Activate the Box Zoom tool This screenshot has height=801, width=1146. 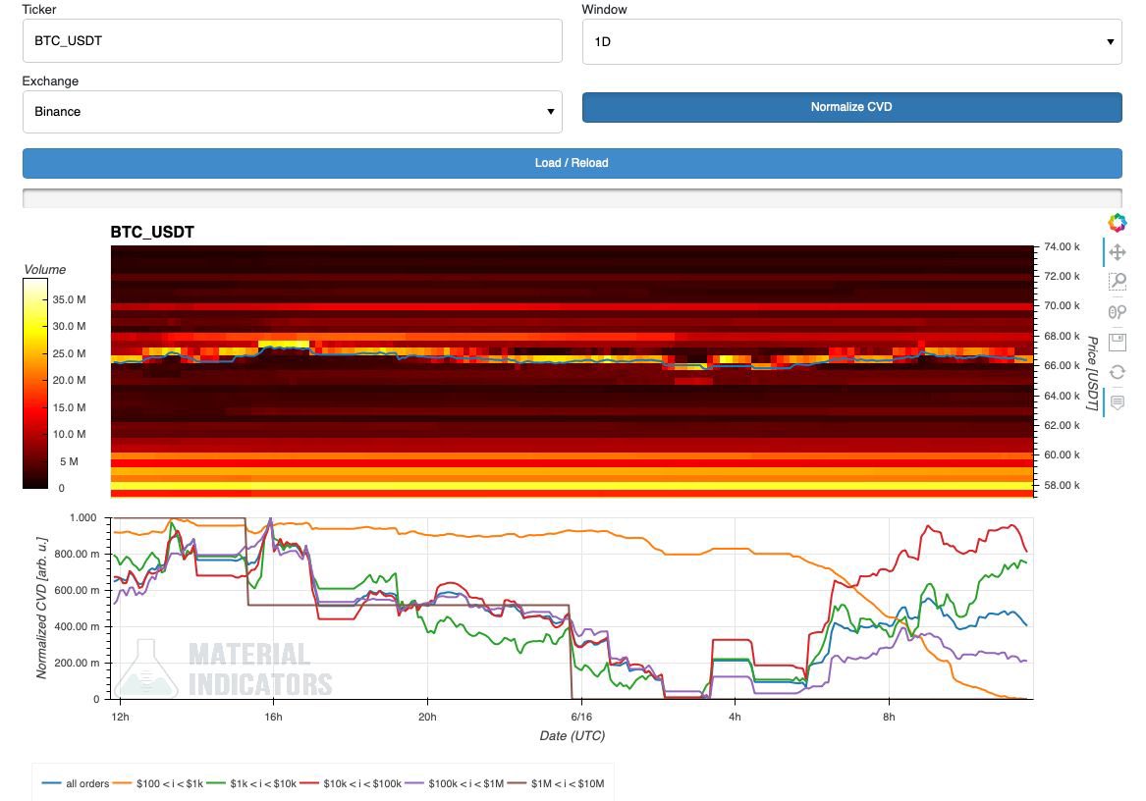coord(1117,282)
